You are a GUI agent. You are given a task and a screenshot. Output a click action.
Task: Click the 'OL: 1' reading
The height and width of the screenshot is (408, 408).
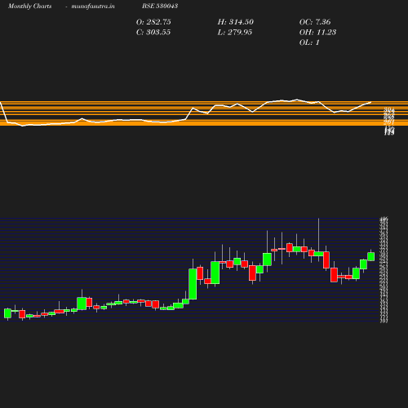pos(309,42)
